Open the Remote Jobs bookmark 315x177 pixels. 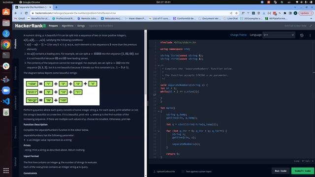click(x=88, y=19)
